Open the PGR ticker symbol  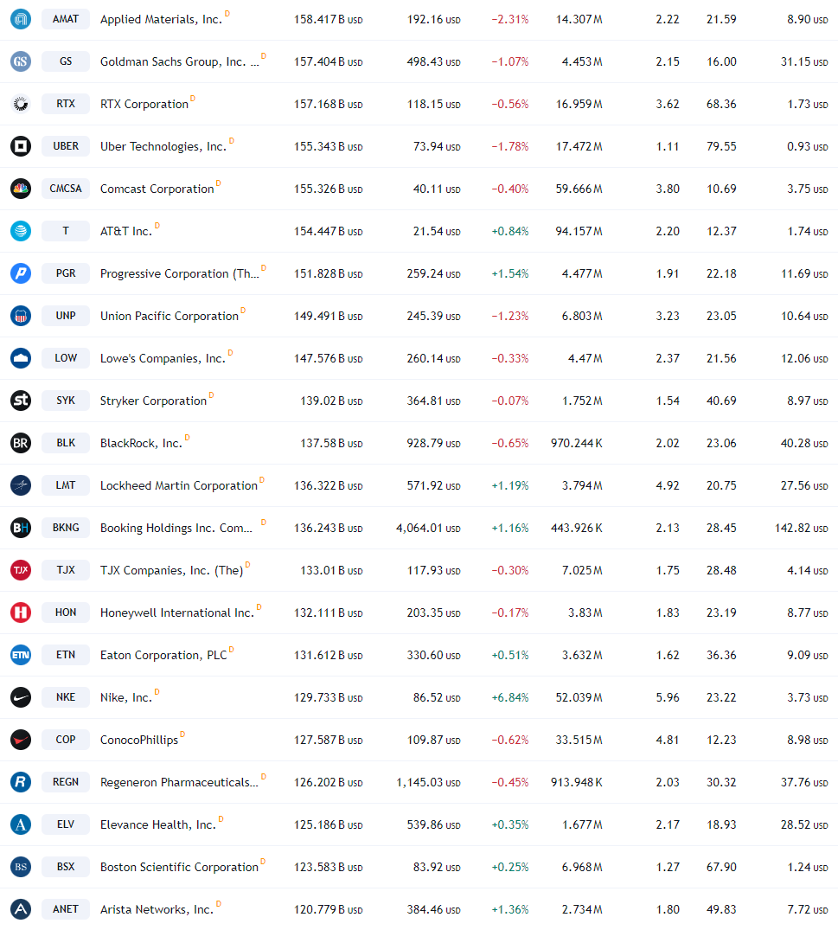[x=66, y=273]
